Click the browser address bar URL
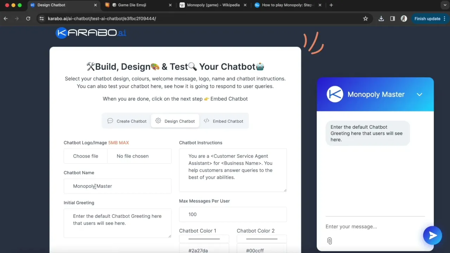The width and height of the screenshot is (450, 253). pyautogui.click(x=102, y=19)
